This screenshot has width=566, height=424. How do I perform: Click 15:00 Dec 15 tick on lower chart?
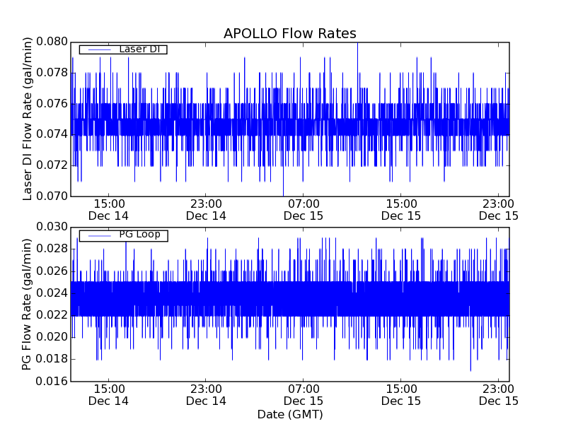[401, 394]
